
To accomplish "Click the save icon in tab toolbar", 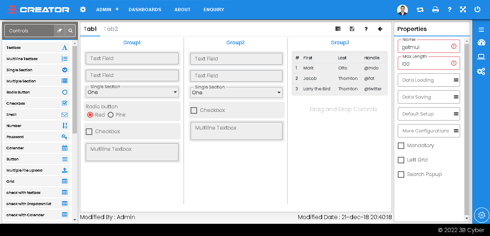I will tap(352, 29).
